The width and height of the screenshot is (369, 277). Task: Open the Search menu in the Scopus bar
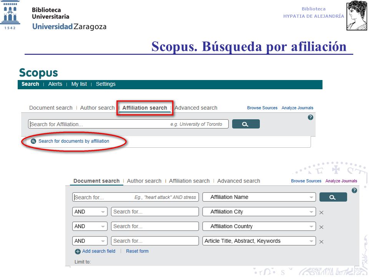30,84
